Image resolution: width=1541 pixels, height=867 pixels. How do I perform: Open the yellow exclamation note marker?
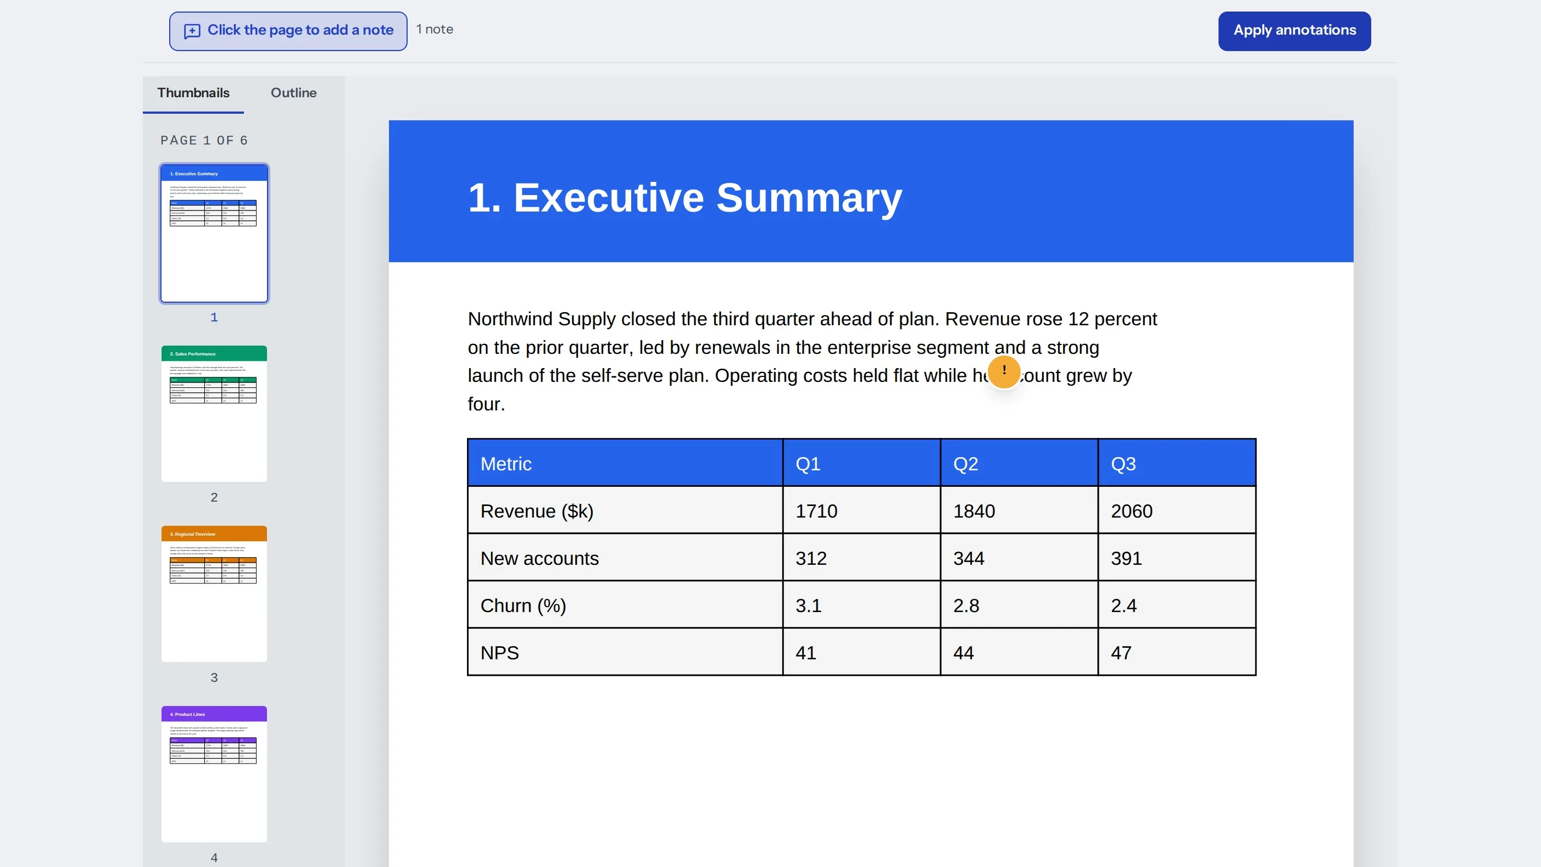coord(1004,371)
